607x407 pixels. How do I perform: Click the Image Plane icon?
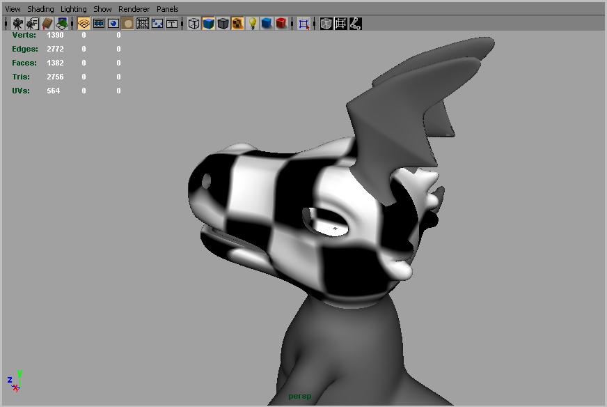pos(61,24)
